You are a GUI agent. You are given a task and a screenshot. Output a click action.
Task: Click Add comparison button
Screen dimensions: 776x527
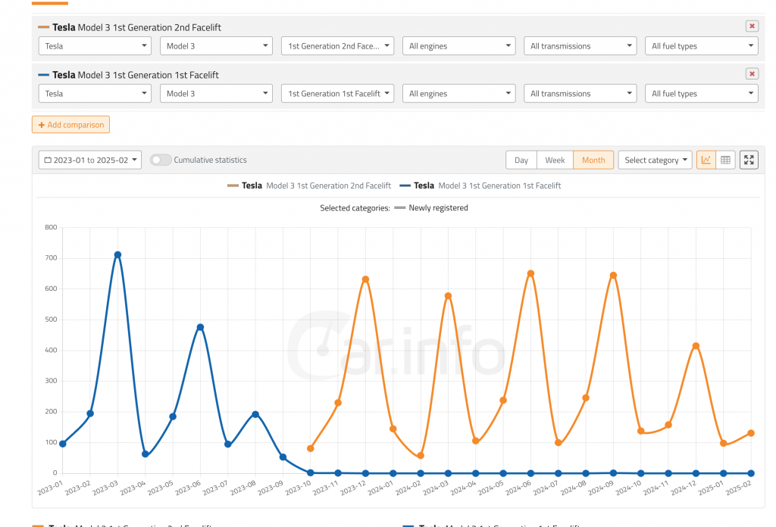tap(70, 125)
